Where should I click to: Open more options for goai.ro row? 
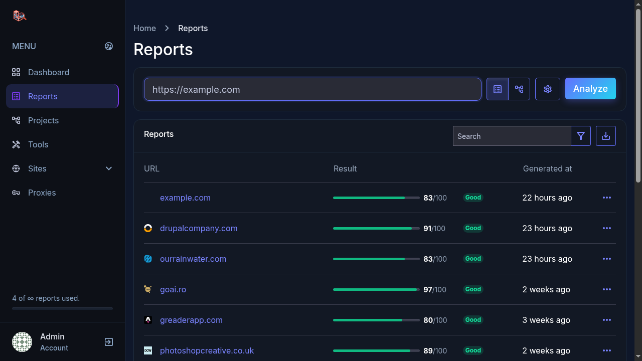click(607, 289)
